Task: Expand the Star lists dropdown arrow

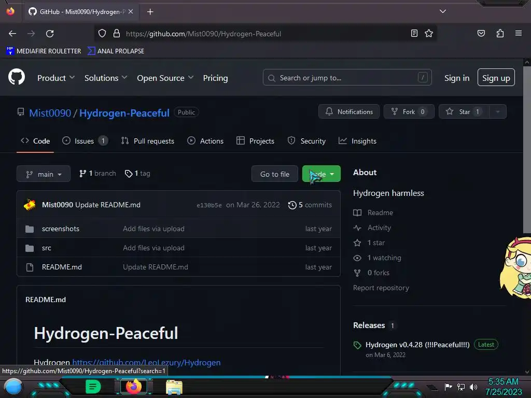Action: 497,111
